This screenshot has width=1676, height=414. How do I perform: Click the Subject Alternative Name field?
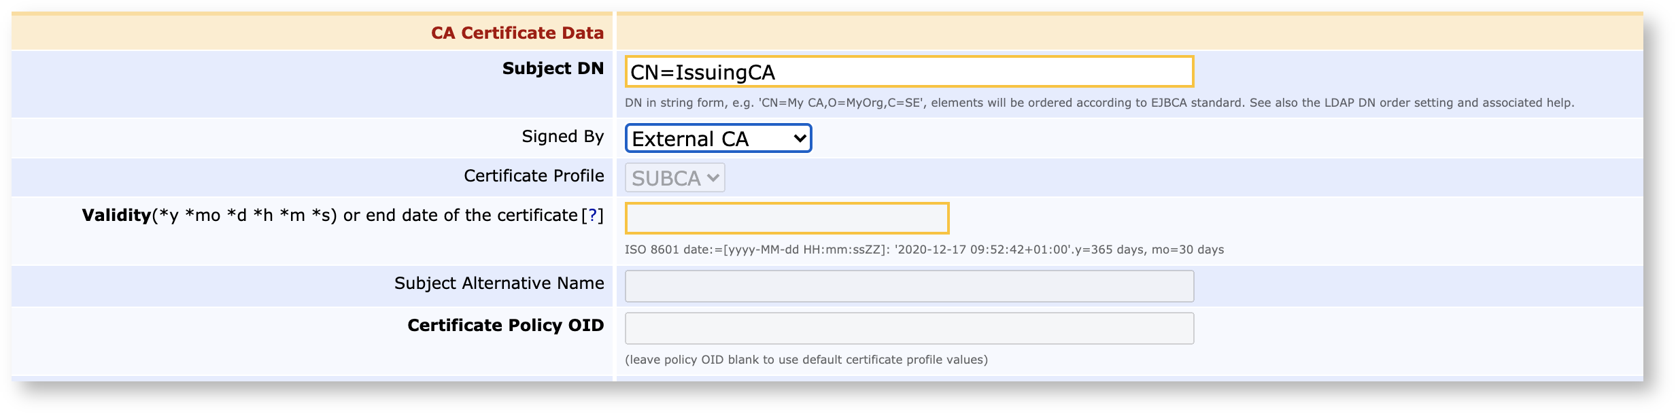click(x=908, y=286)
